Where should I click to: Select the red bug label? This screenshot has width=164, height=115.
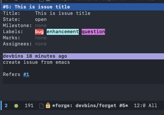(39, 32)
